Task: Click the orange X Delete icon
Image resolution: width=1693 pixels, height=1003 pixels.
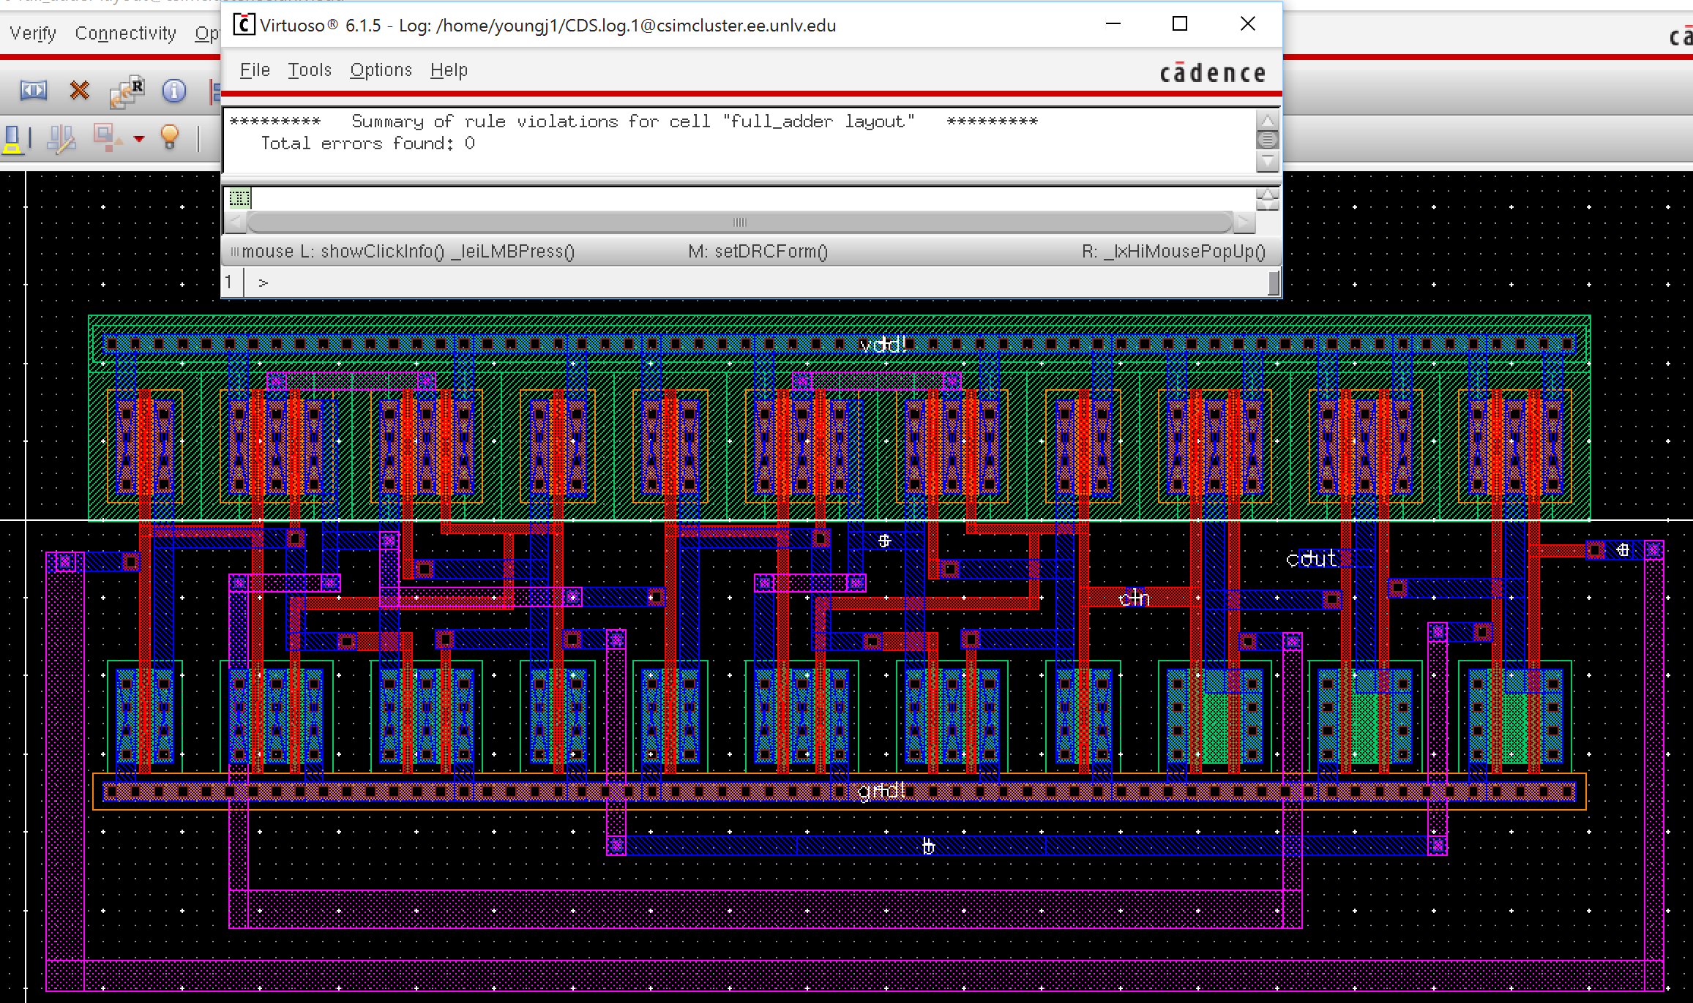Action: 79,91
